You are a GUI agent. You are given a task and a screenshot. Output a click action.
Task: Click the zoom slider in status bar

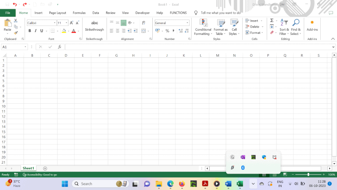(308, 175)
